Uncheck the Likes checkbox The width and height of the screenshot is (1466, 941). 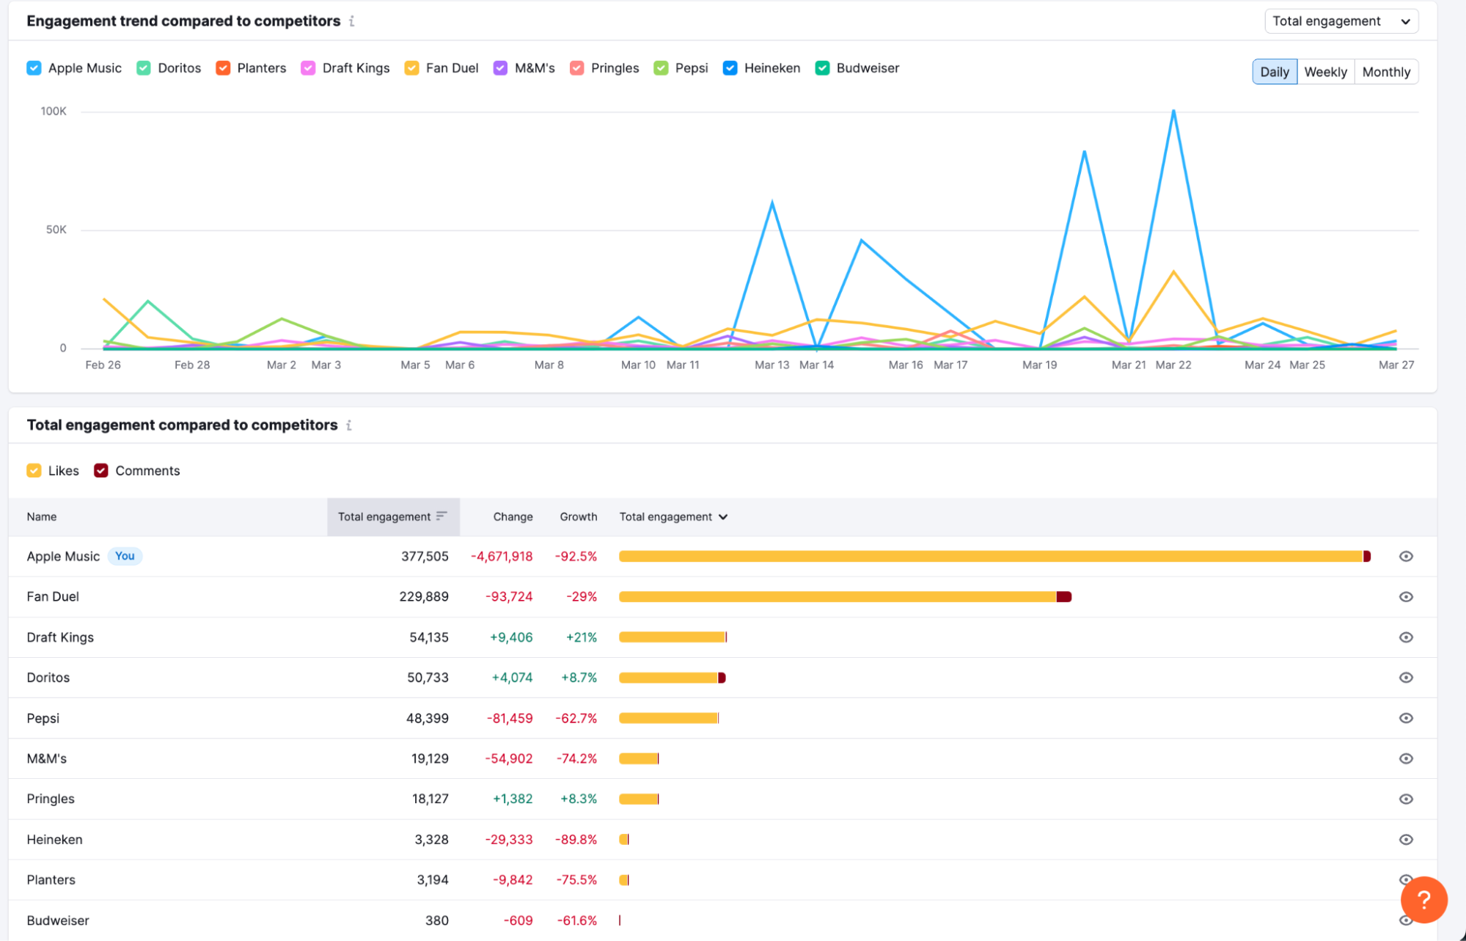(34, 470)
